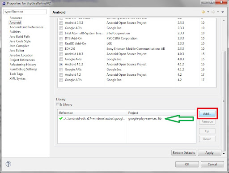Select the google-play-services_lib project cell
This screenshot has width=229, height=173.
(145, 119)
